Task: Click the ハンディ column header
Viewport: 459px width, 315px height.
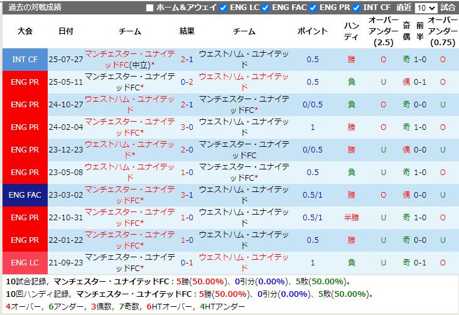Action: (x=352, y=31)
